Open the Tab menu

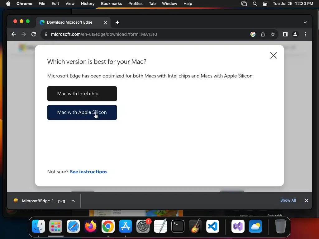point(152,4)
